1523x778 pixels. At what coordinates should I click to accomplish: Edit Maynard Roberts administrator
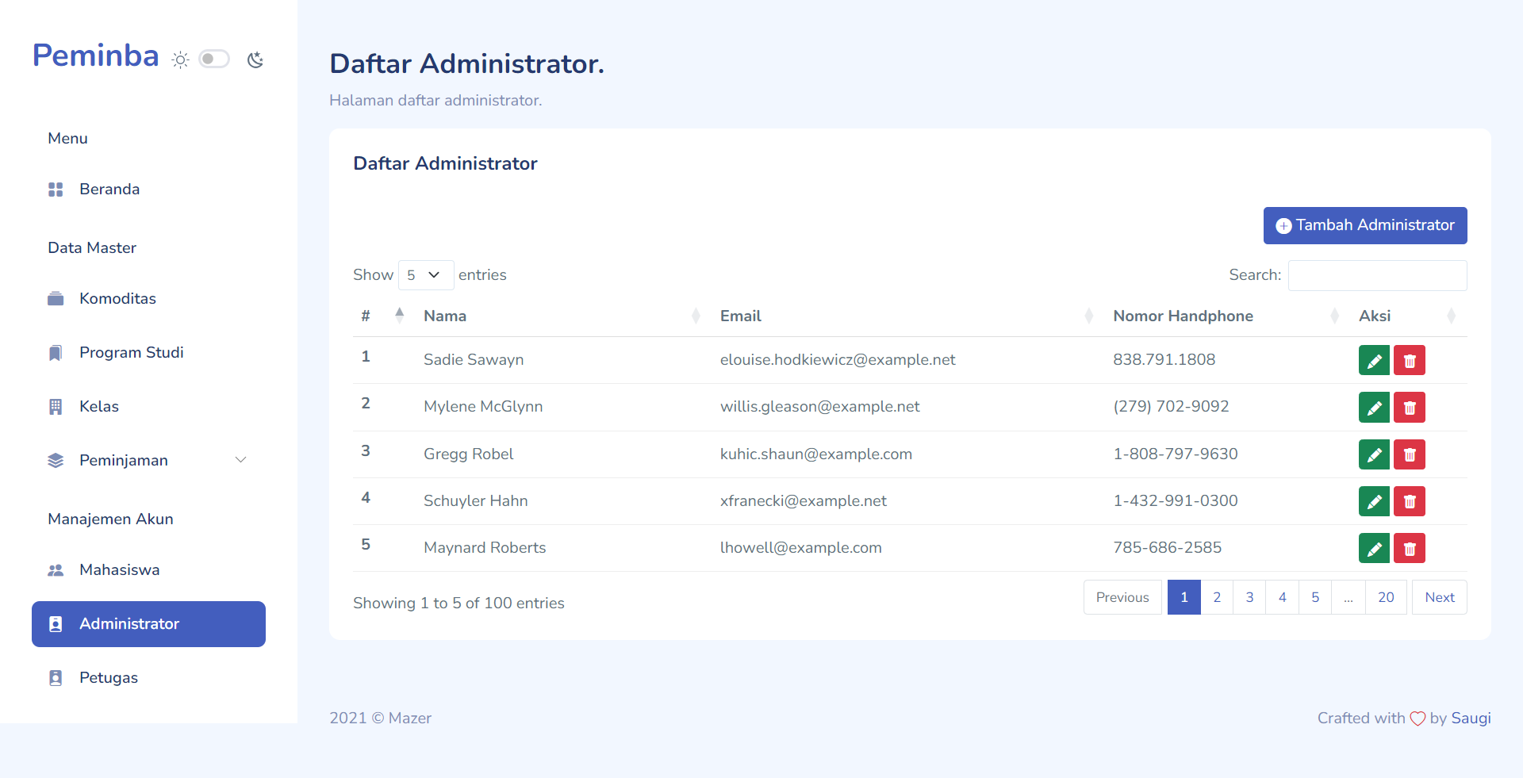(1374, 548)
